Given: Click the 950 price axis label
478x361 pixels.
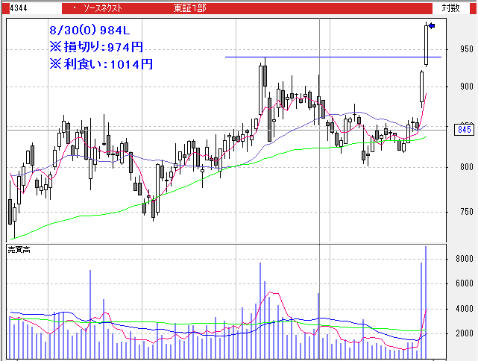Looking at the screenshot, I should pos(468,49).
